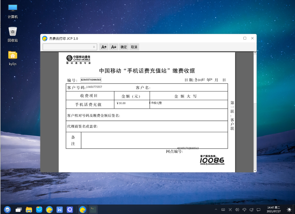295x214 pixels.
Task: Click 手机话费充值 cell in receipt
Action: point(88,104)
